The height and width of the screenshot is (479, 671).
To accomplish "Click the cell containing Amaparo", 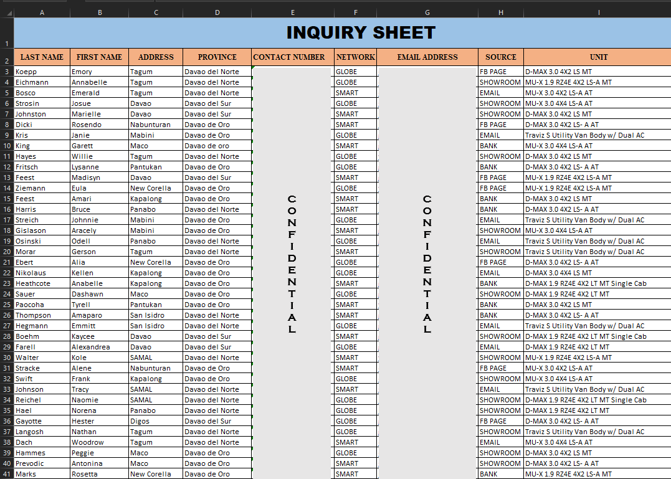I will point(99,315).
